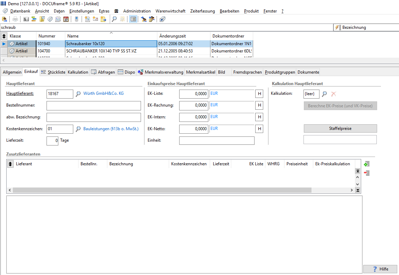Click the printer icon in the toolbar
Viewport: 399px width, 275px height.
tap(15, 19)
